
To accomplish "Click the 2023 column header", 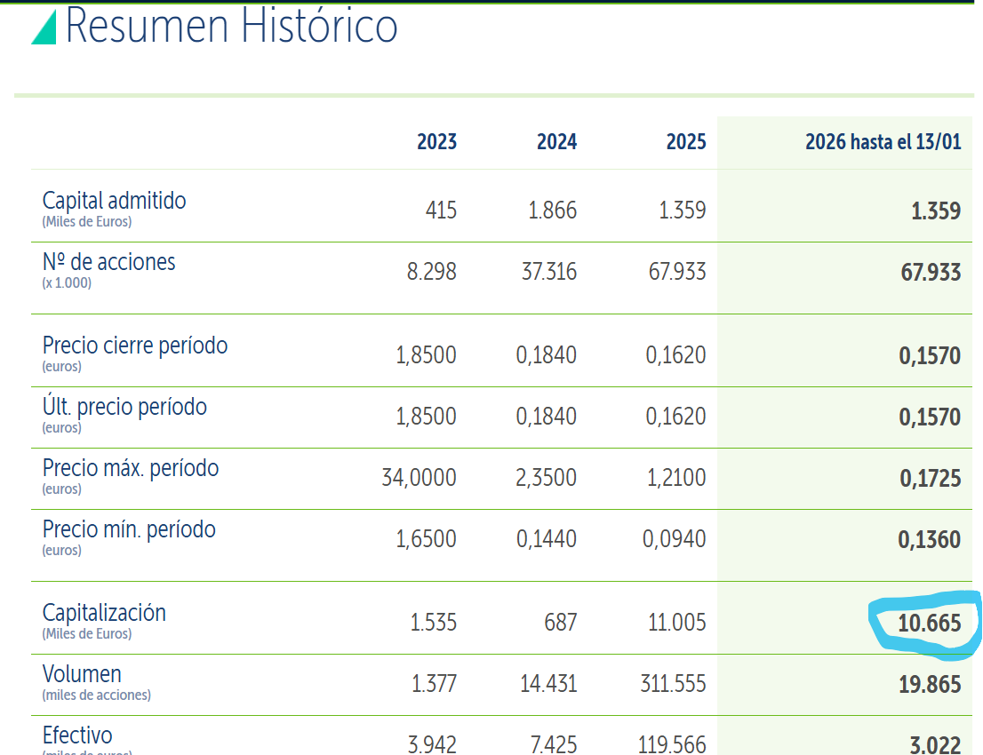I will click(437, 141).
